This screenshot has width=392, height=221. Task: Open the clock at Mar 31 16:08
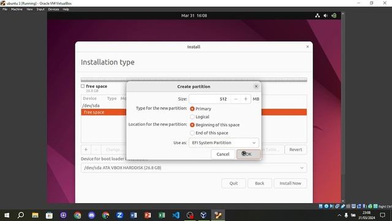coord(194,15)
